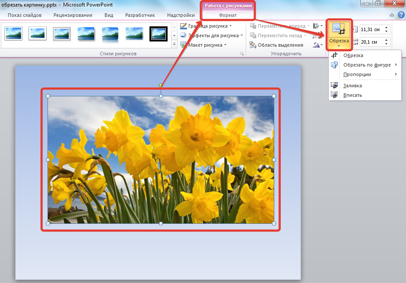Click the Работа с рисунками contextual tab header
Image resolution: width=406 pixels, height=283 pixels.
click(228, 6)
